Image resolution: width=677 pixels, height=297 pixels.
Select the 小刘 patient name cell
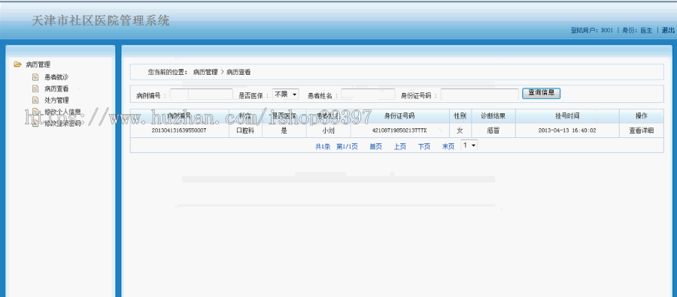point(328,130)
